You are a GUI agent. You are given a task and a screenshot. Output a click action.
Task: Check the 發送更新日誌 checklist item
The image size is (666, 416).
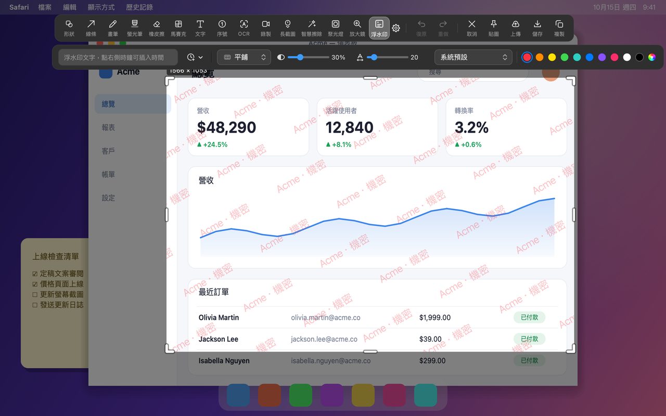point(58,305)
